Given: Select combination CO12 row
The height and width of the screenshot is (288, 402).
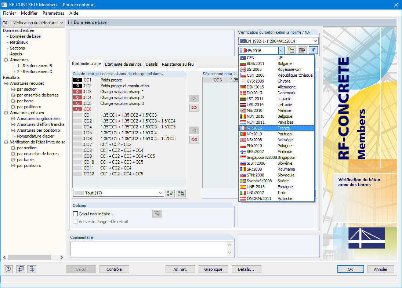Looking at the screenshot, I should [130, 174].
